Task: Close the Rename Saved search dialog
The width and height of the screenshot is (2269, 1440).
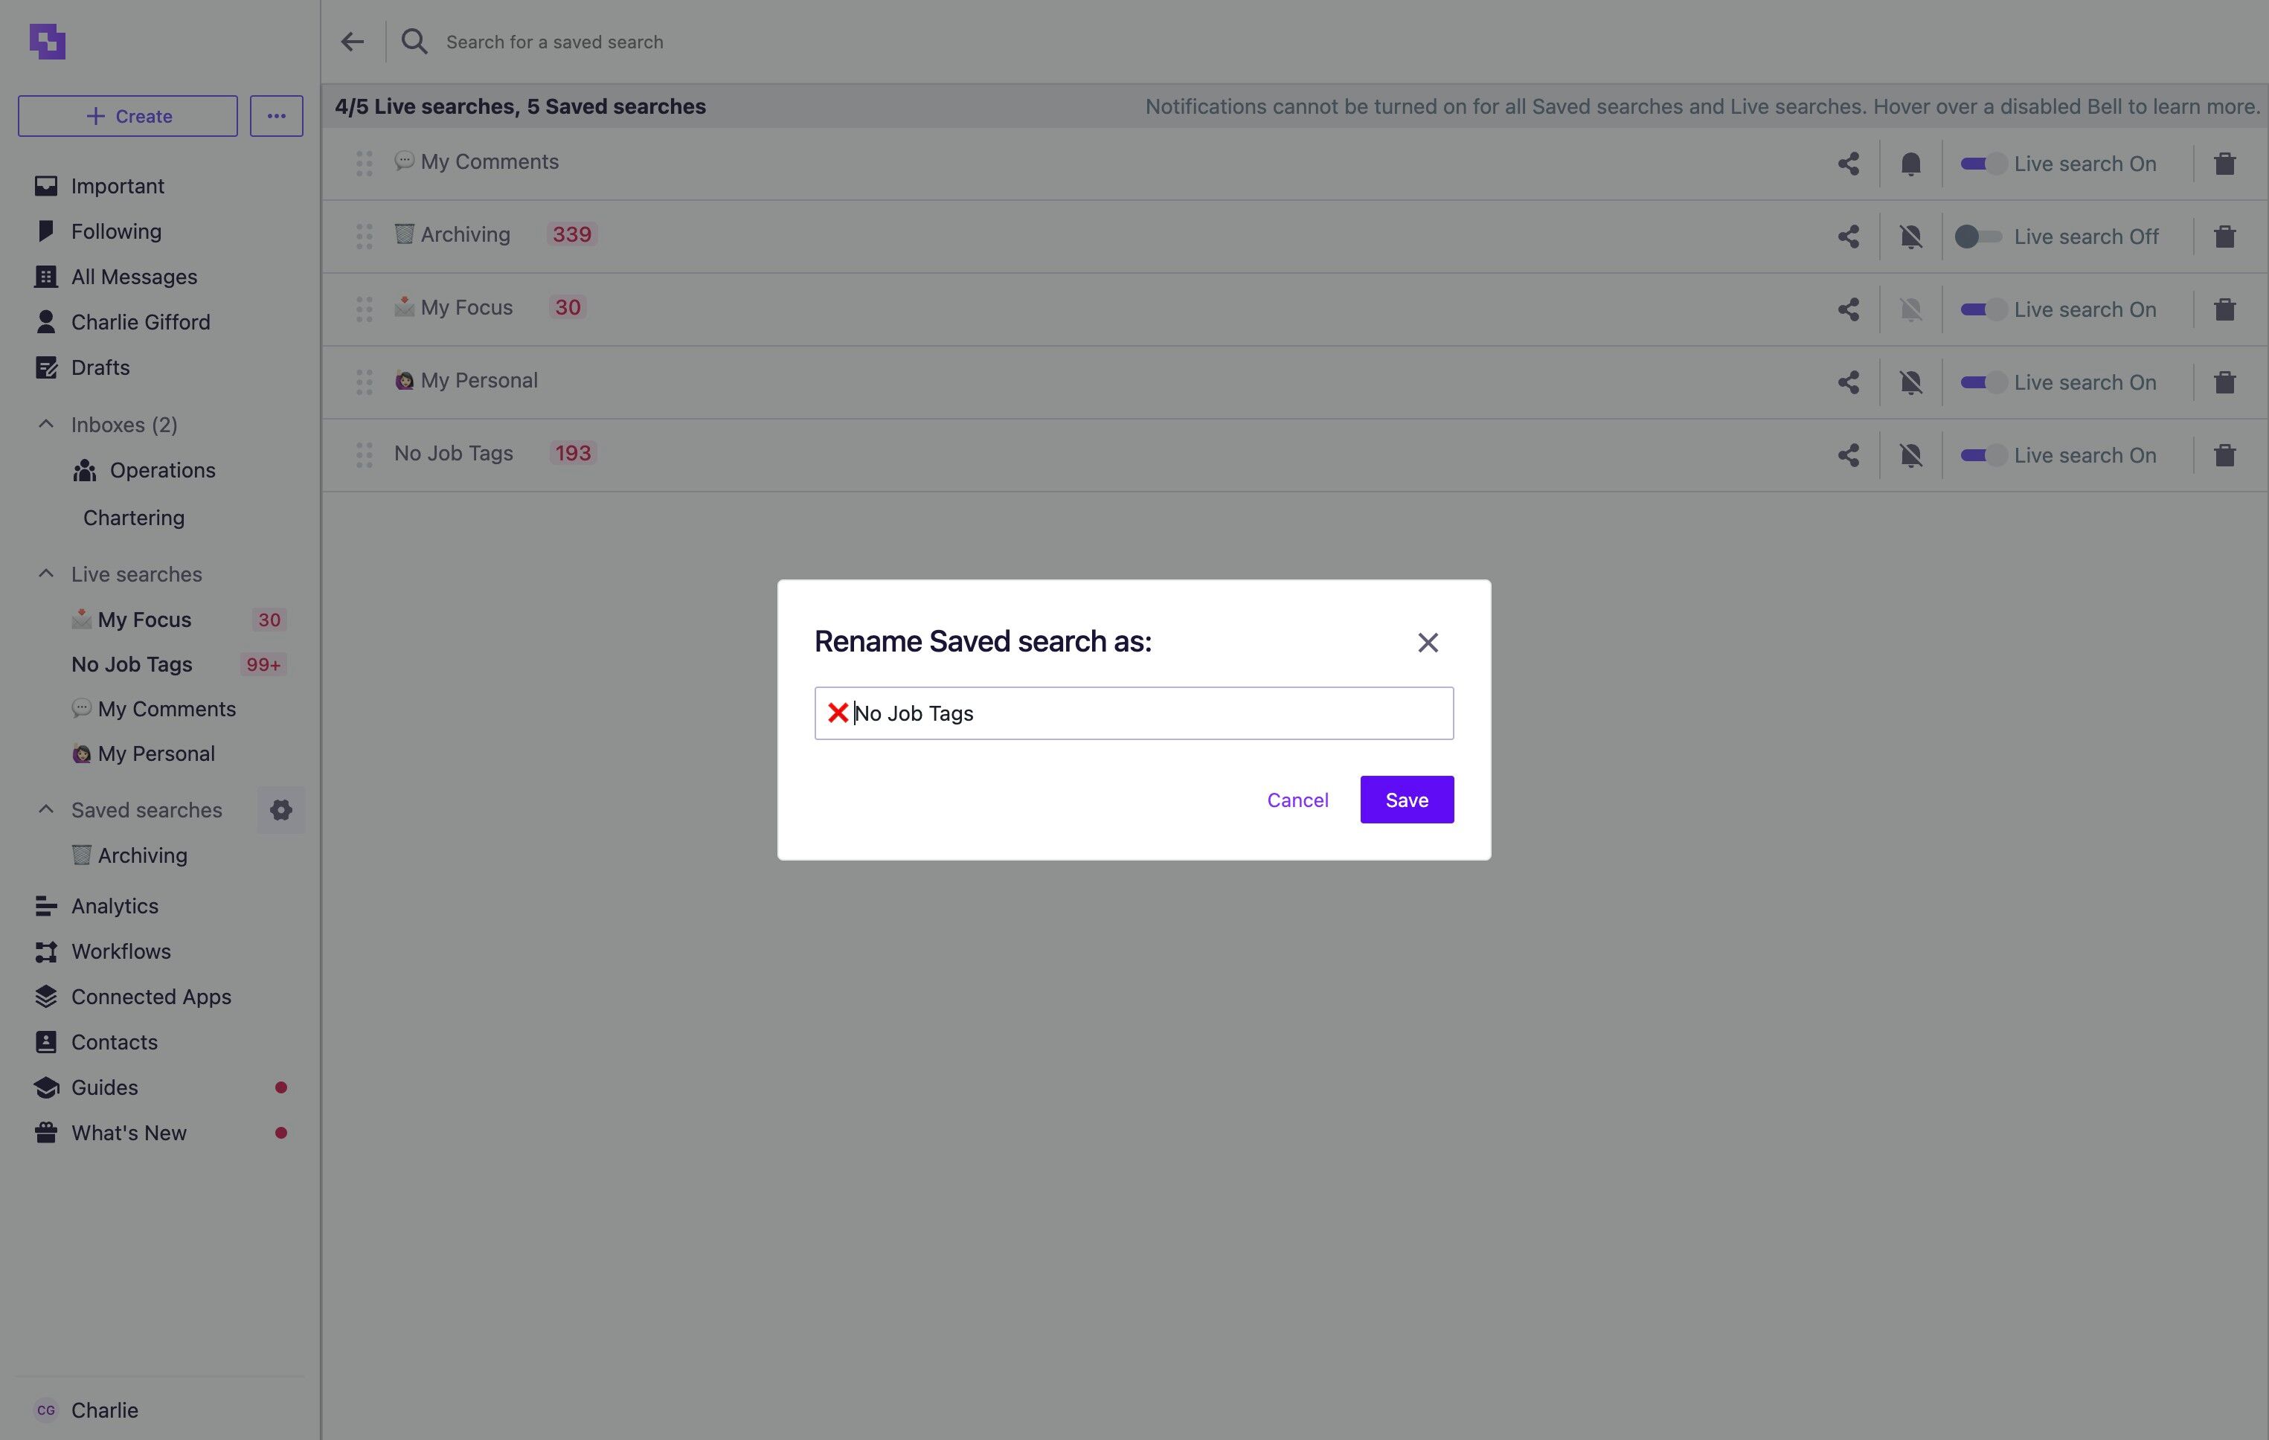Action: point(1428,643)
